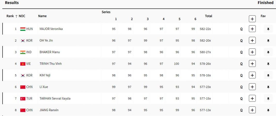Pin OH Ye Jin as favourite

coord(268,41)
